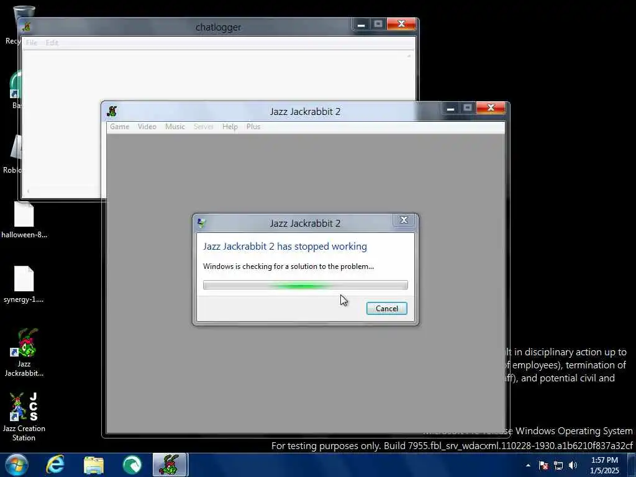The width and height of the screenshot is (636, 477).
Task: Maximize the chatlogger window
Action: tap(378, 24)
